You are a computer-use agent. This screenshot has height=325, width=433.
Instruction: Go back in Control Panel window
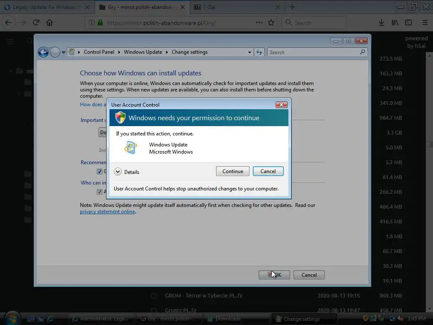44,52
